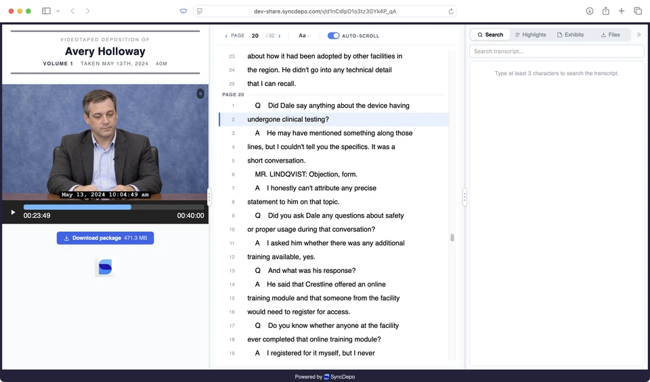The image size is (650, 382).
Task: Click the address bar URL
Action: [325, 12]
